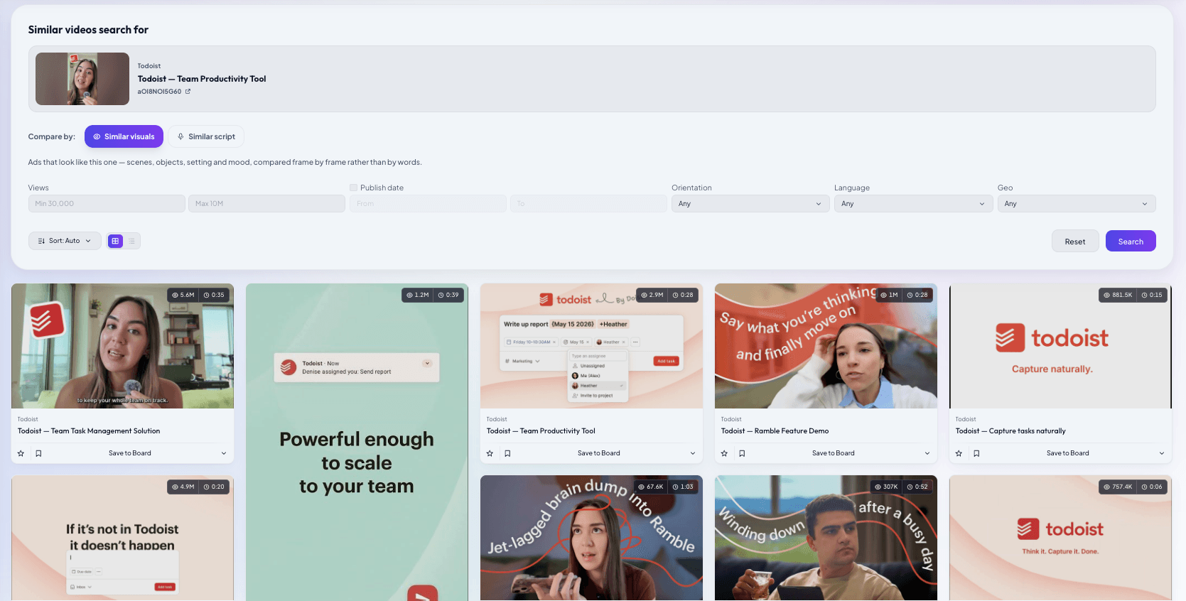The width and height of the screenshot is (1186, 601).
Task: Select the Similar visuals comparison mode
Action: (124, 136)
